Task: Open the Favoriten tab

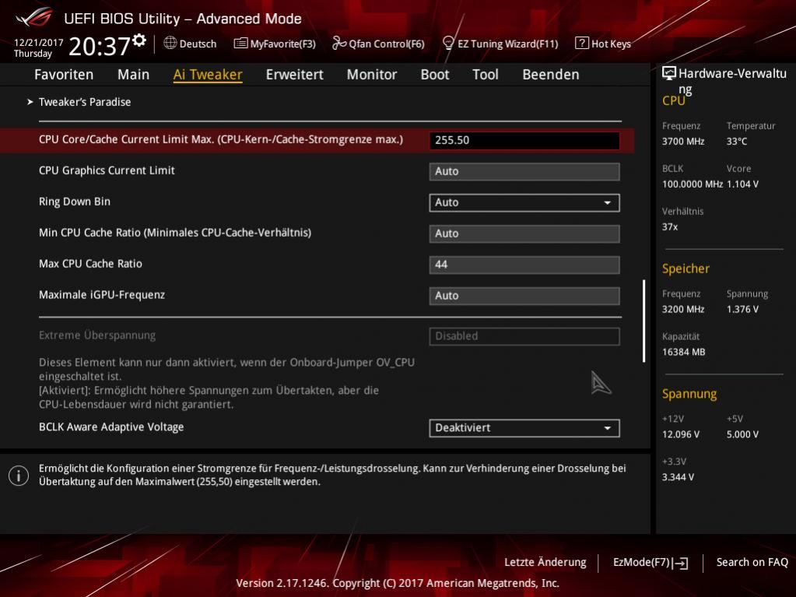Action: [64, 75]
